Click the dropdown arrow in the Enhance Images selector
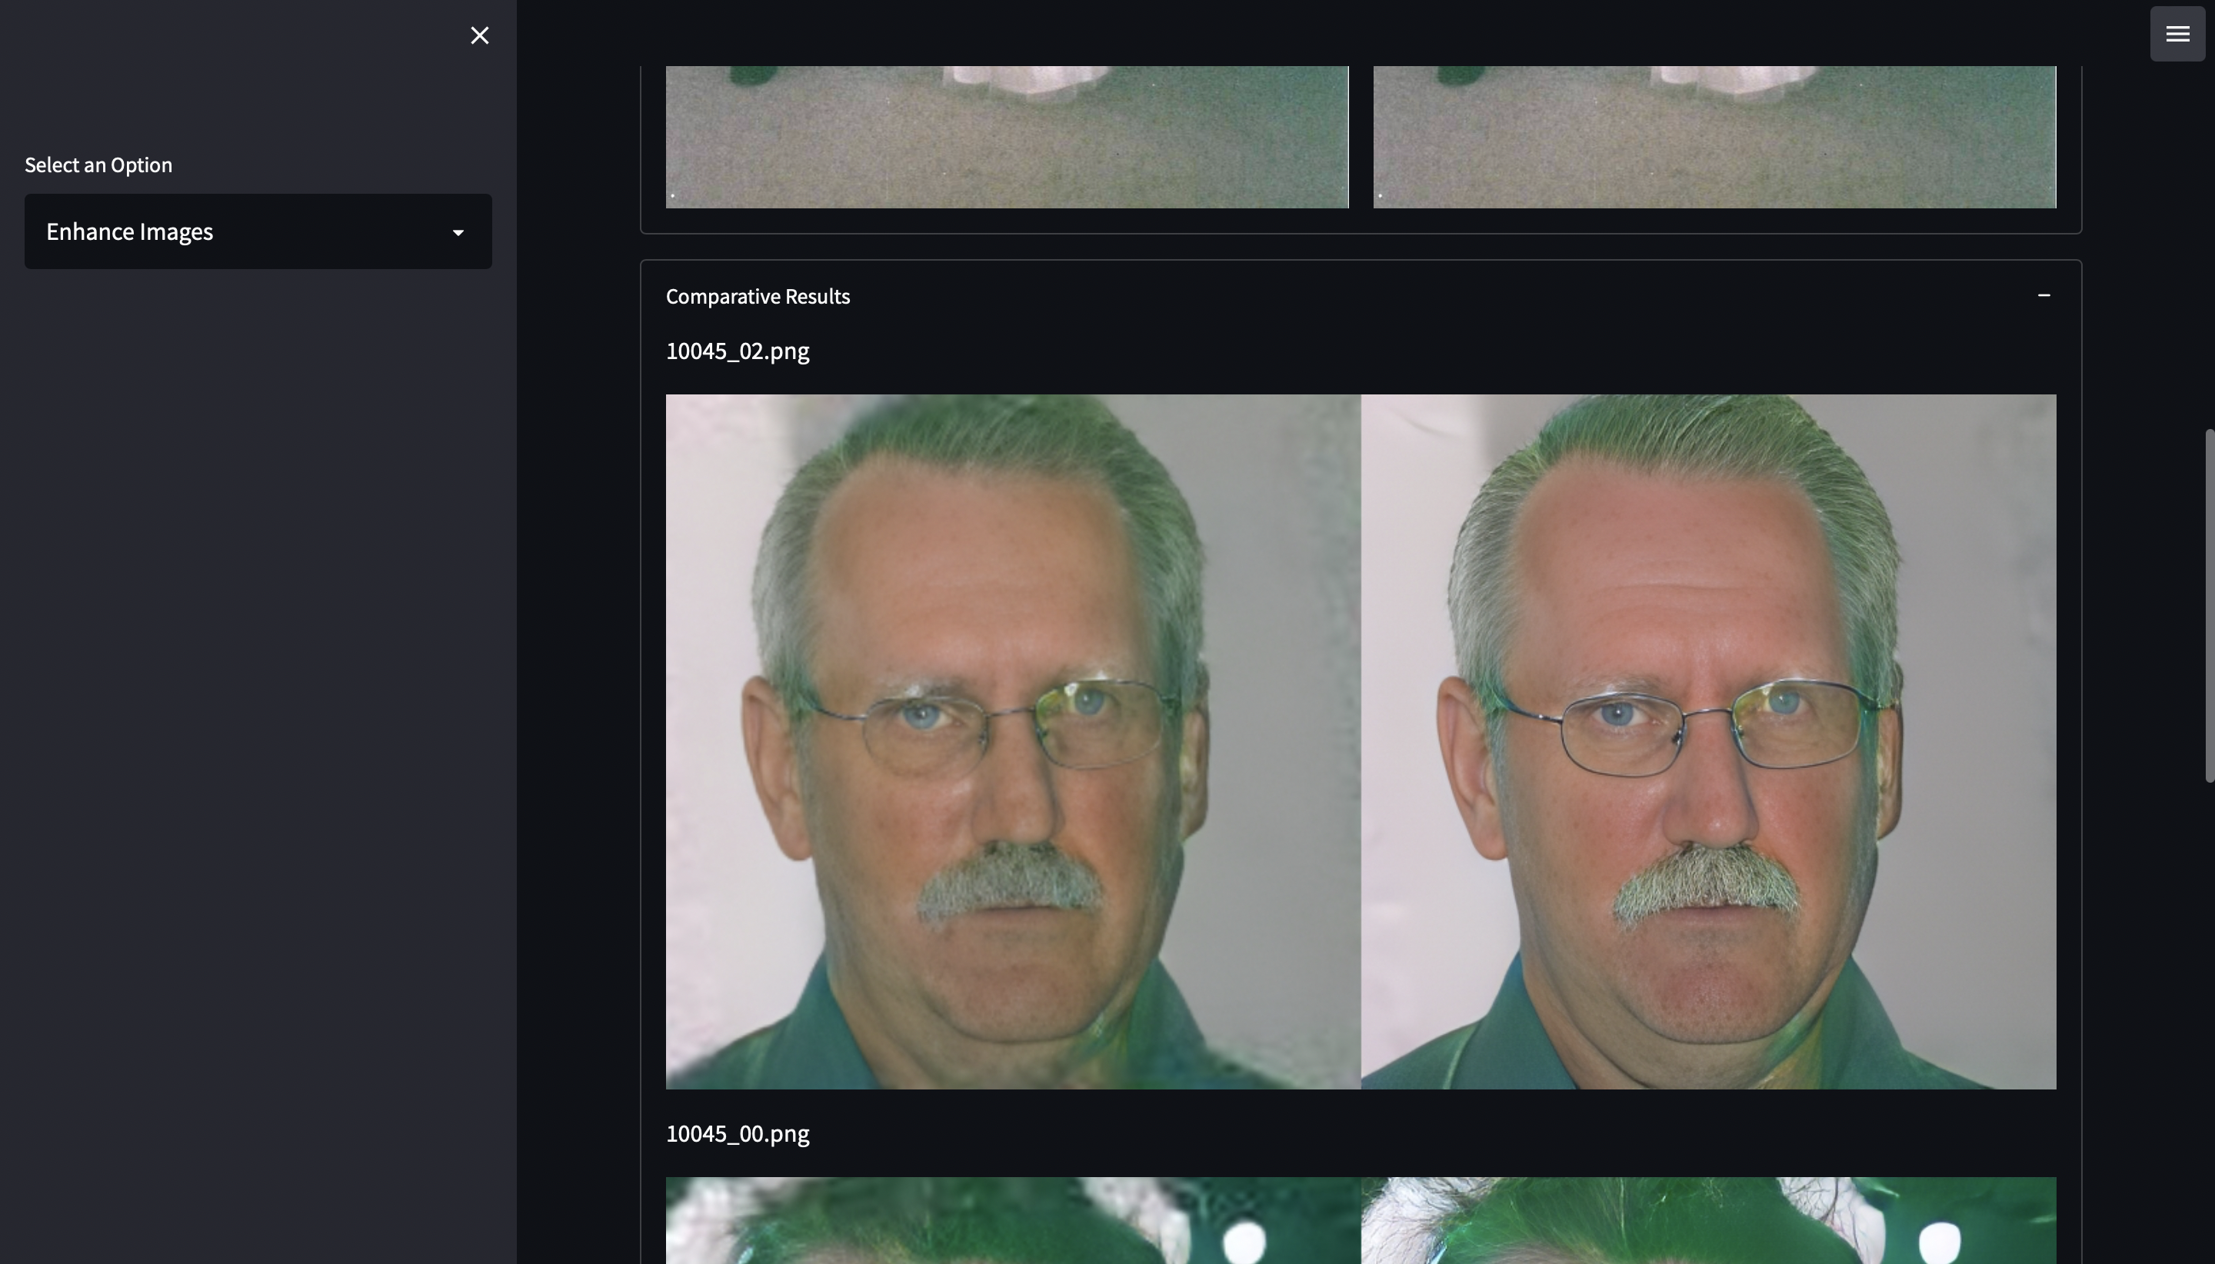 click(x=458, y=231)
